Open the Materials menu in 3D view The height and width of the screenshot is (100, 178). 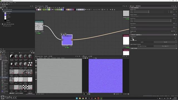[x=41, y=58]
